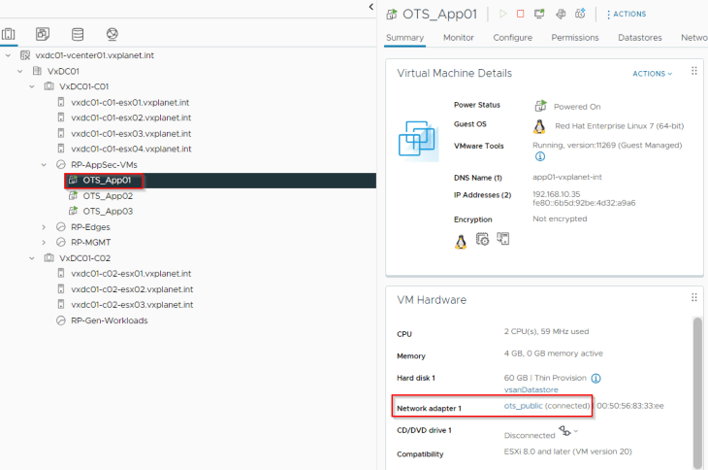Click the Edit Settings icon in toolbar
Image resolution: width=708 pixels, height=470 pixels.
[x=561, y=14]
